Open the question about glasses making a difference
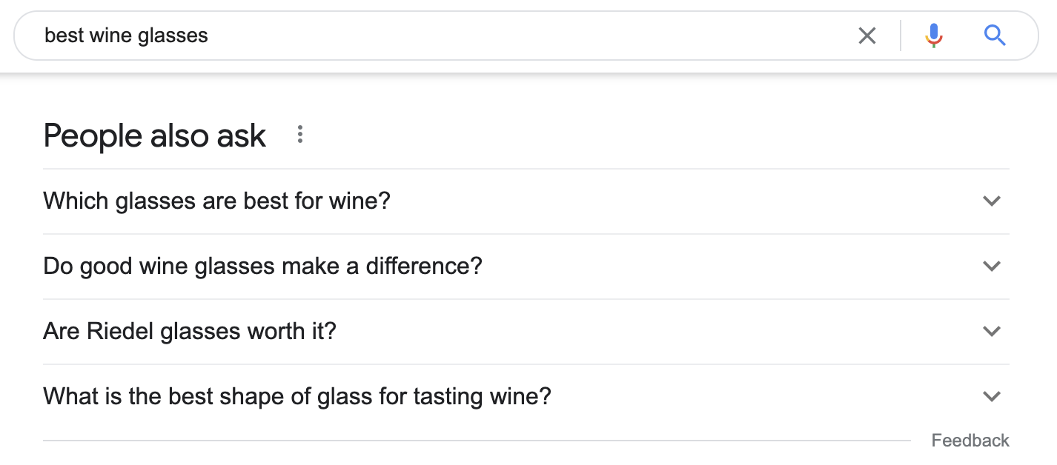Screen dimensions: 1057x465 (x=261, y=266)
